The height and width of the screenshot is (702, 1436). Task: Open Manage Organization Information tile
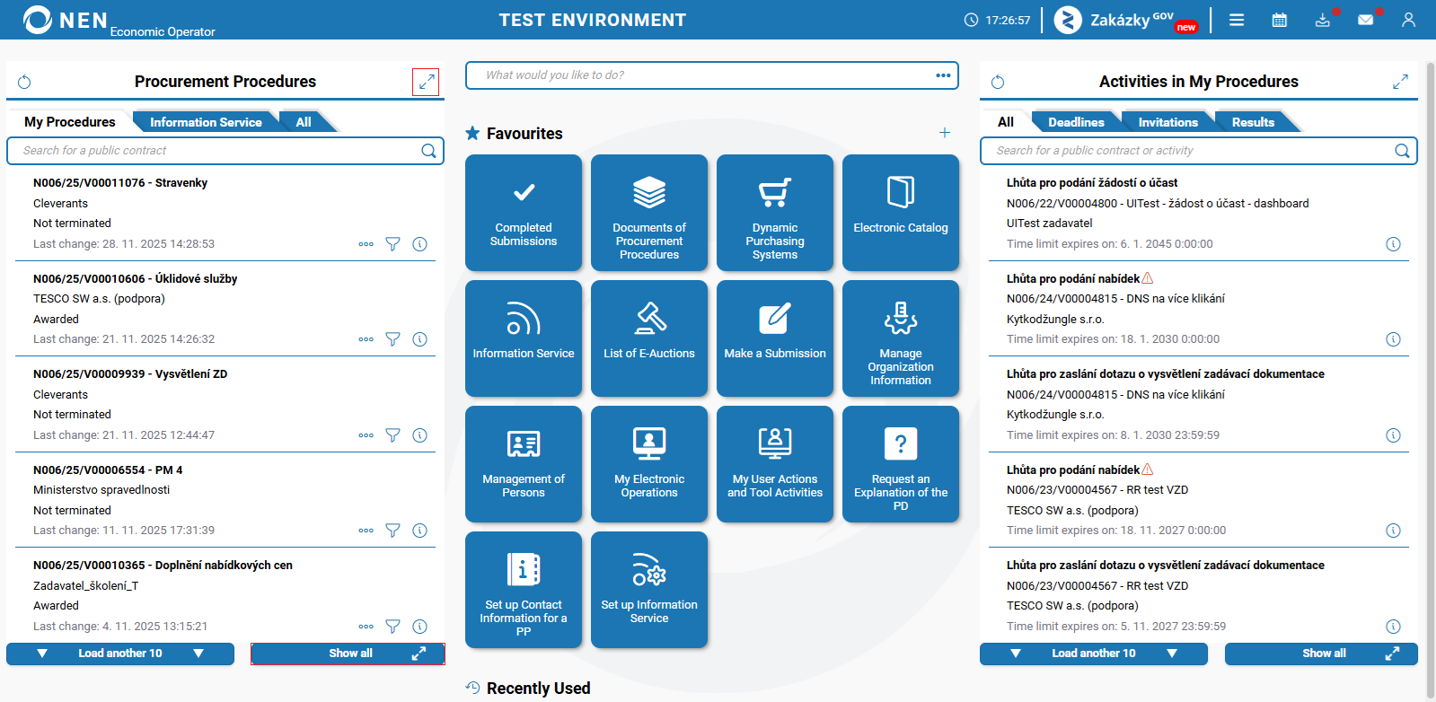coord(901,338)
